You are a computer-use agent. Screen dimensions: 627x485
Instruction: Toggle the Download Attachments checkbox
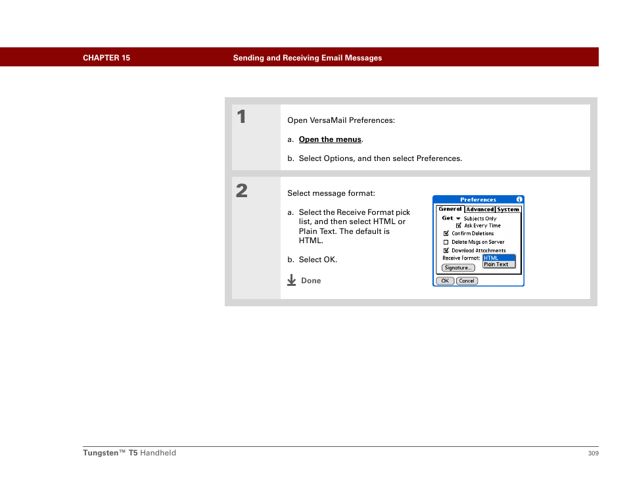[x=446, y=250]
